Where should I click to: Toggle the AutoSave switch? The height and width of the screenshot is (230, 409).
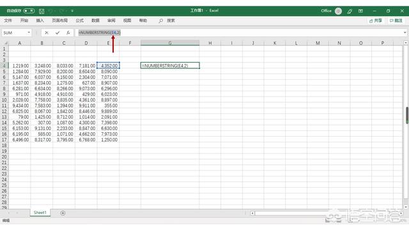(29, 11)
